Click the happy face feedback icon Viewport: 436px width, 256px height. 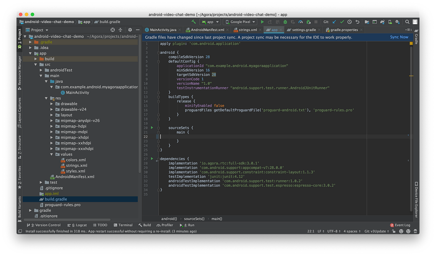pyautogui.click(x=401, y=231)
